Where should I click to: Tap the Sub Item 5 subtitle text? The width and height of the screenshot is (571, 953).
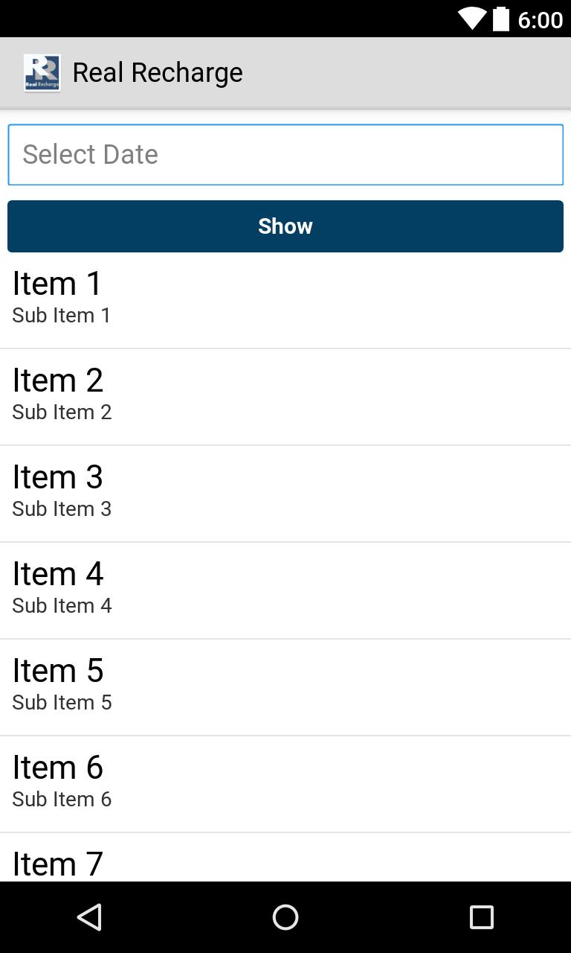62,702
